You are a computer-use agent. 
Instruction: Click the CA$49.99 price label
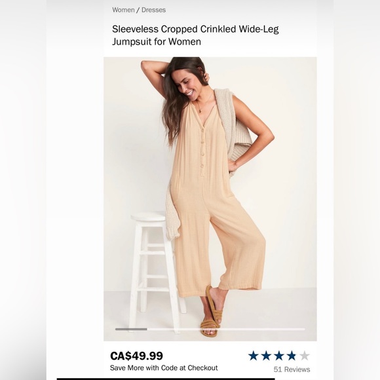point(136,356)
